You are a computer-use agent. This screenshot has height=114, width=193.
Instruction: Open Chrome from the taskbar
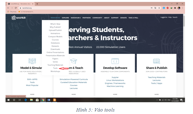(43, 100)
